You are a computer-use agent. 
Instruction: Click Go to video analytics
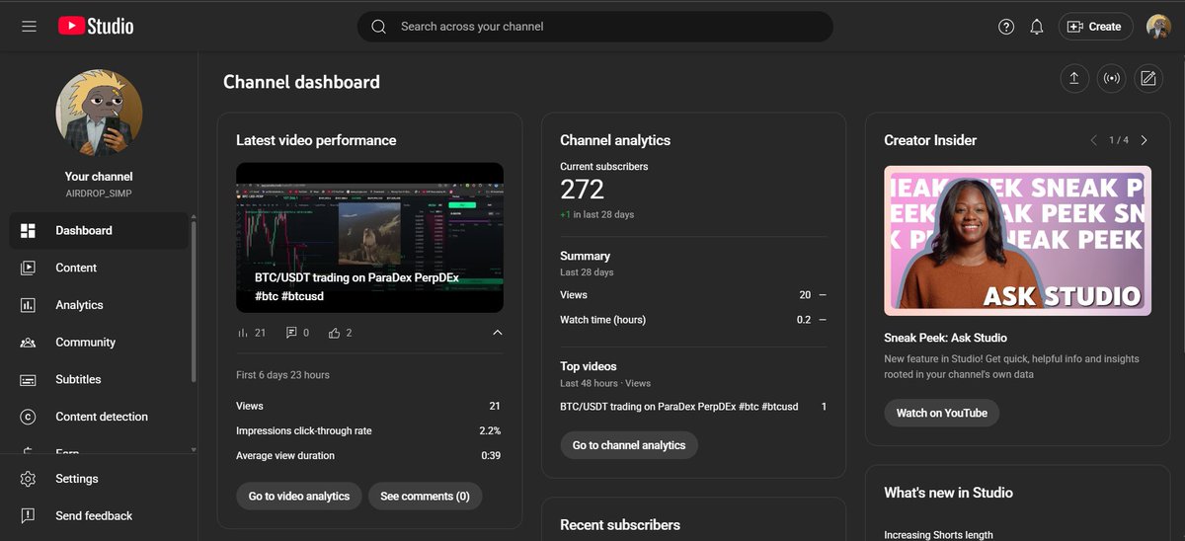[299, 496]
